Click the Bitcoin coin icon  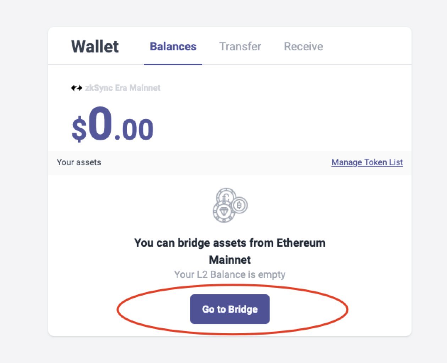coord(240,205)
